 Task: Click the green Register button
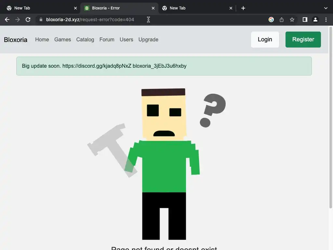pyautogui.click(x=303, y=39)
